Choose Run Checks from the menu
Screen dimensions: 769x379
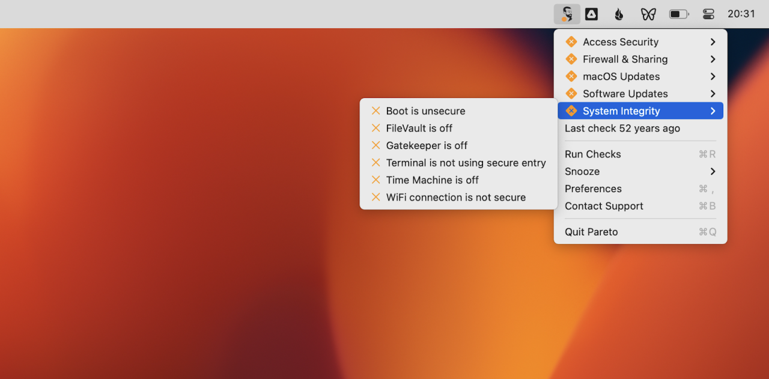pyautogui.click(x=640, y=154)
